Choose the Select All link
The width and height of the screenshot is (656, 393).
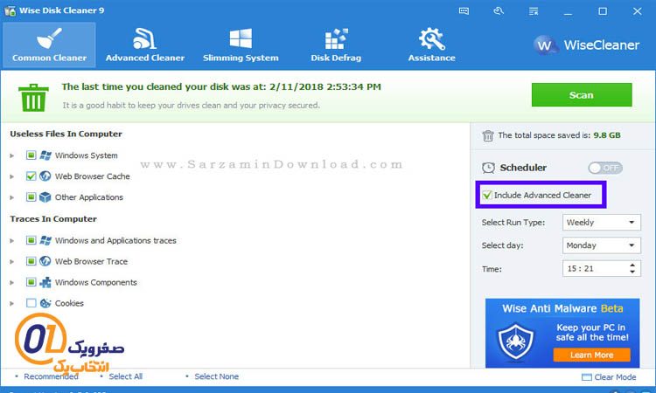coord(125,376)
